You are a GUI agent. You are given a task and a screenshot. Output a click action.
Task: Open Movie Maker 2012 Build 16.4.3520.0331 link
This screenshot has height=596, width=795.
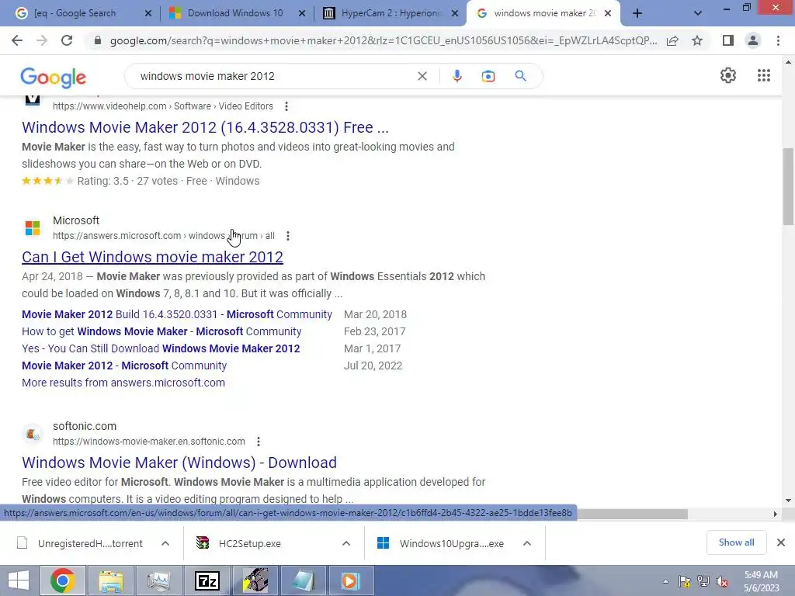177,314
